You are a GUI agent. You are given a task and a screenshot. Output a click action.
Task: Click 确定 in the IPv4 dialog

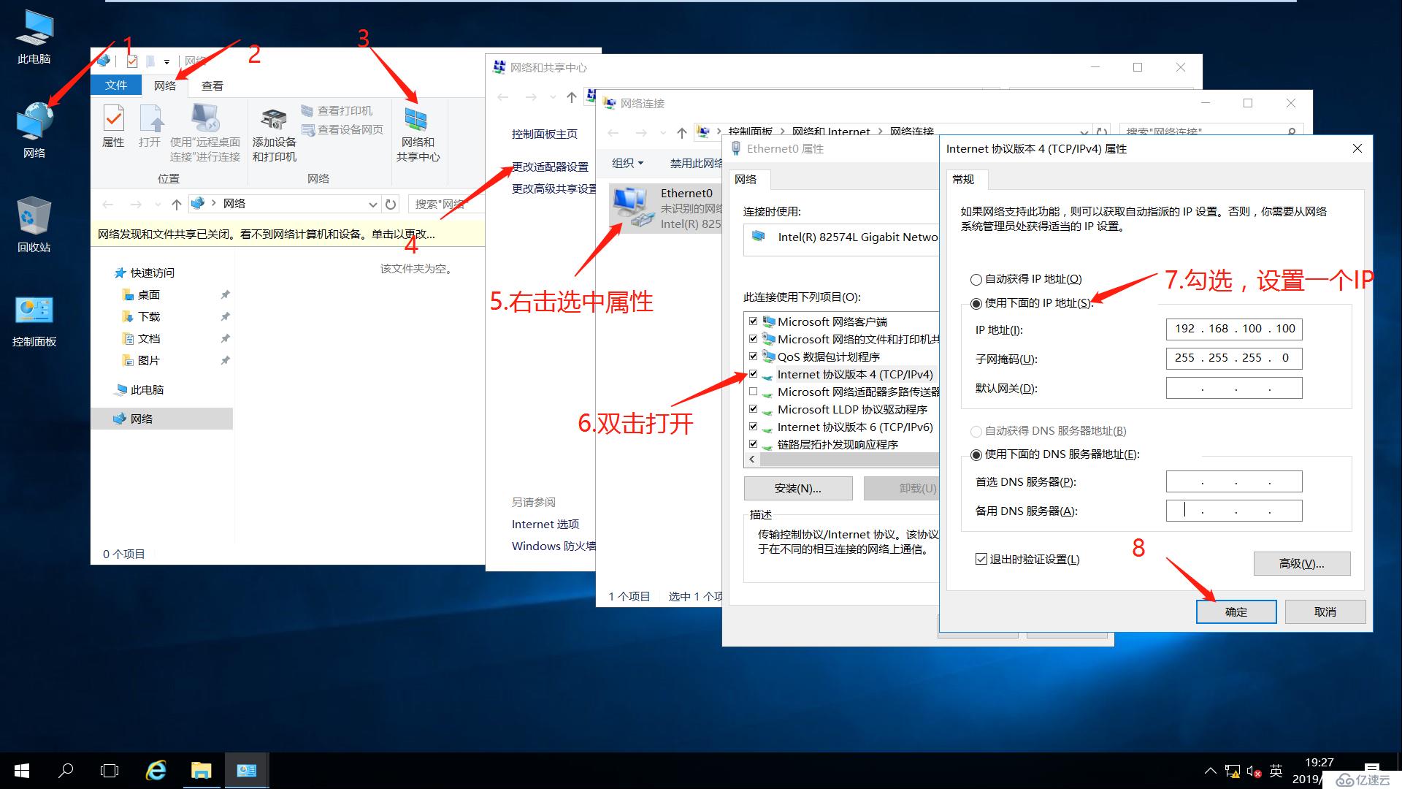(1236, 611)
